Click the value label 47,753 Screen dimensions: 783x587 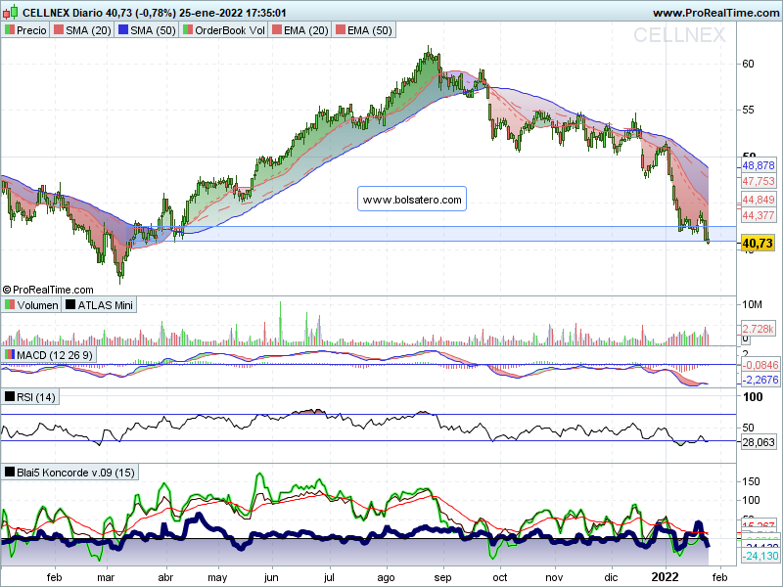(758, 181)
